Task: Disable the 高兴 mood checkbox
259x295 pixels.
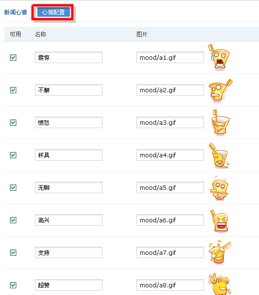Action: 13,220
